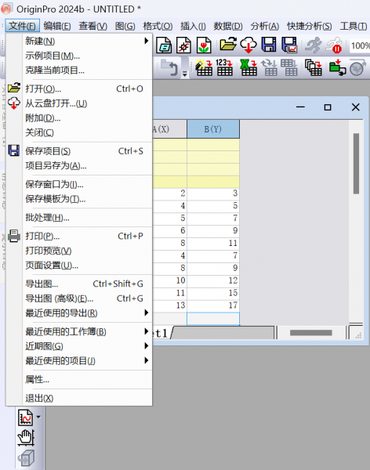Open the 快捷分析(S) menu

pyautogui.click(x=309, y=26)
